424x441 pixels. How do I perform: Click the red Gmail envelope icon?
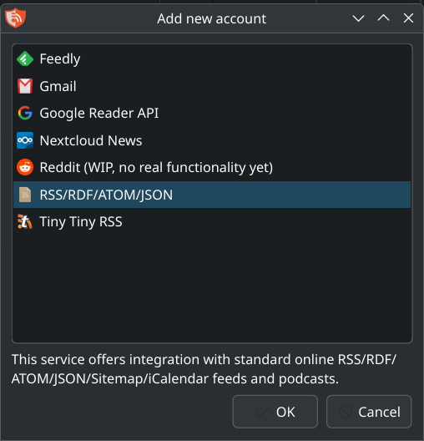pyautogui.click(x=25, y=86)
